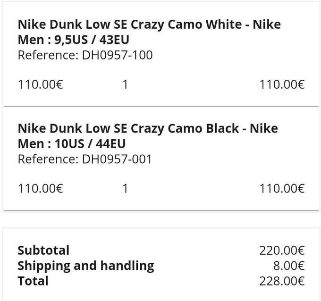Click the Shipping and handling label
This screenshot has height=301, width=321.
coord(86,266)
